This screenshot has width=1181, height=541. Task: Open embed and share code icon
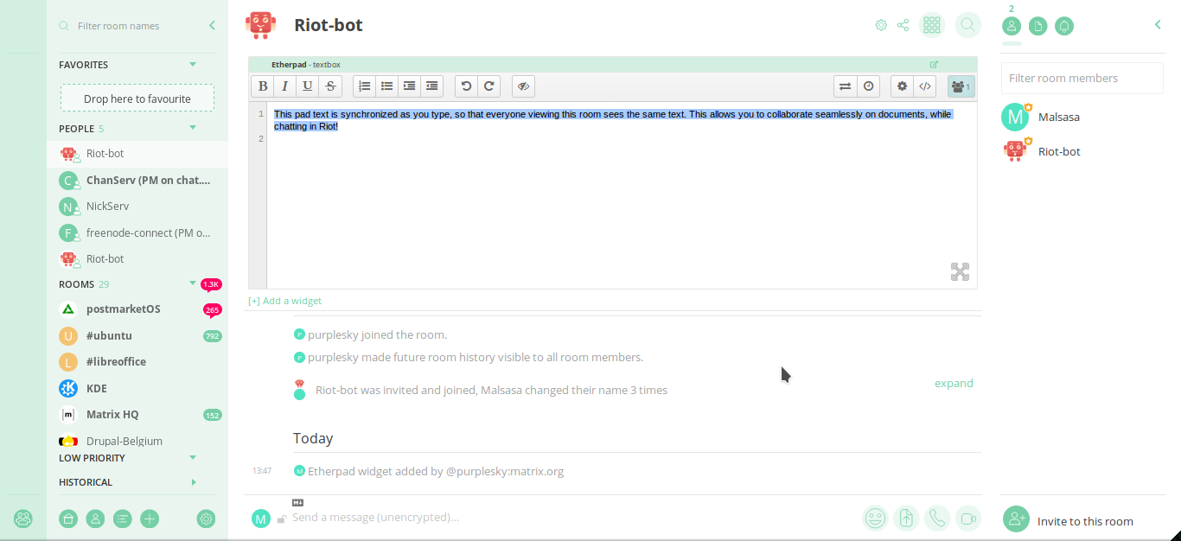point(925,86)
